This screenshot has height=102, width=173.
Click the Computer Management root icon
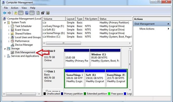[x=4, y=19]
